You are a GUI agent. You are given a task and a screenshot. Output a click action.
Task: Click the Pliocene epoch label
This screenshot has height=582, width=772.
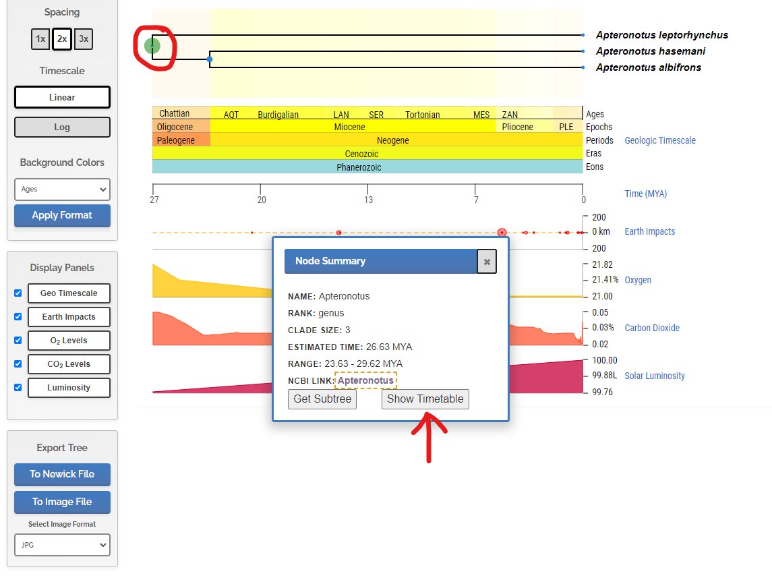coord(517,127)
